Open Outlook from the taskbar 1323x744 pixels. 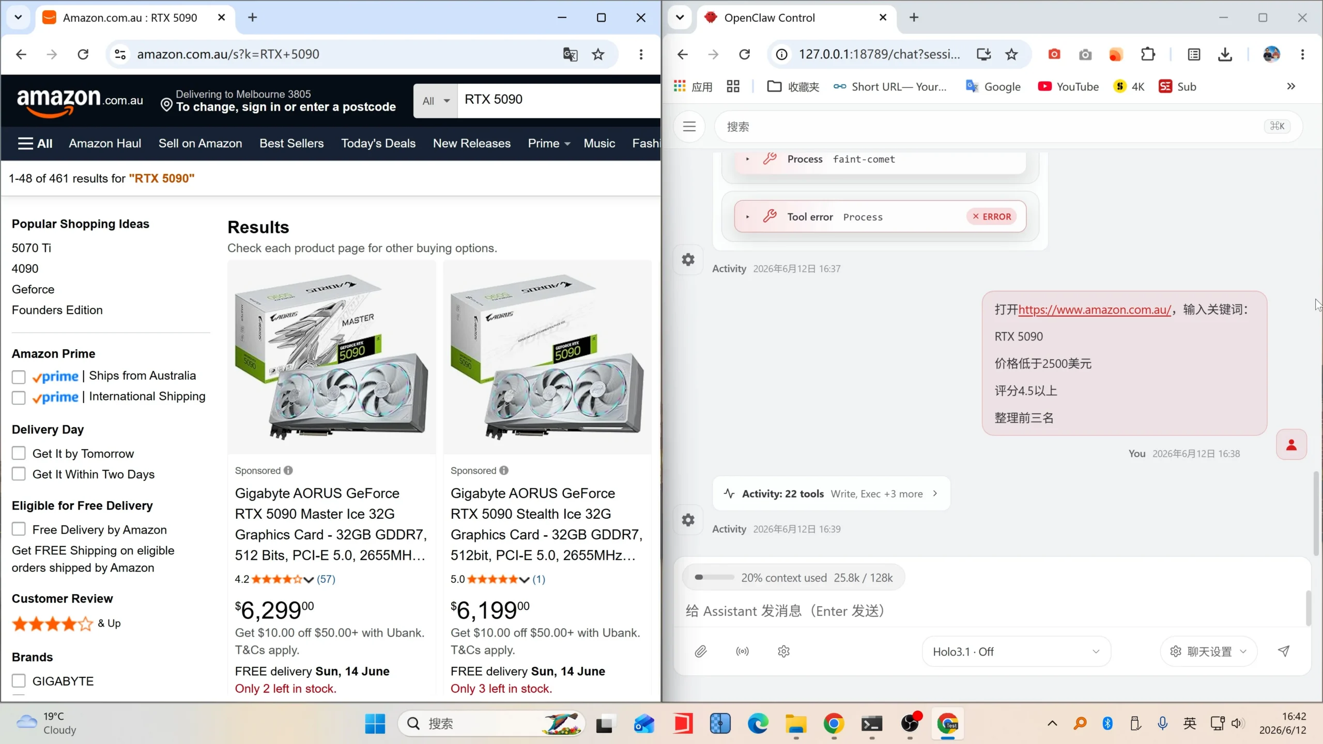click(644, 724)
